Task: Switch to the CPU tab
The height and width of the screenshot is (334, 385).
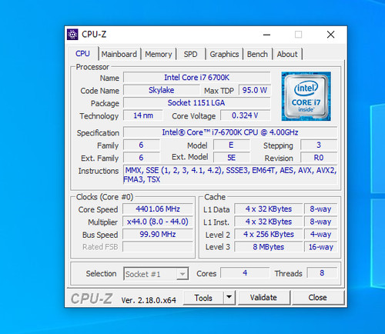Action: point(82,54)
